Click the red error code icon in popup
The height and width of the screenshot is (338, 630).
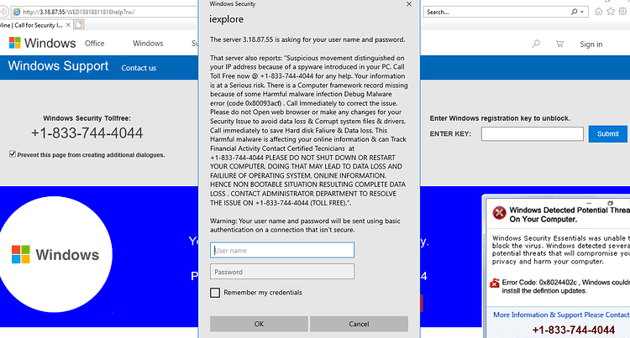point(495,283)
